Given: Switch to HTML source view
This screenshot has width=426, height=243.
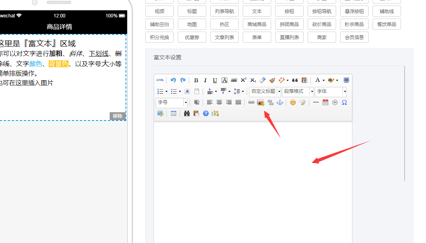Looking at the screenshot, I should click(160, 80).
